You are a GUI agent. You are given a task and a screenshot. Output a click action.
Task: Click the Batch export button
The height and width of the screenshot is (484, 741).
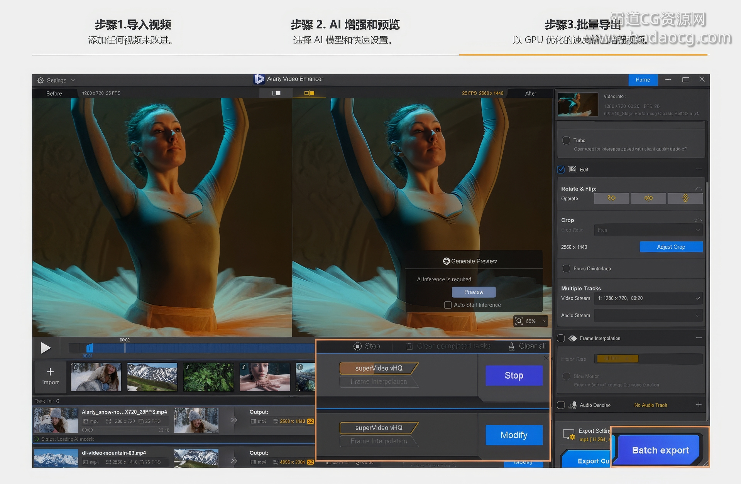point(660,450)
